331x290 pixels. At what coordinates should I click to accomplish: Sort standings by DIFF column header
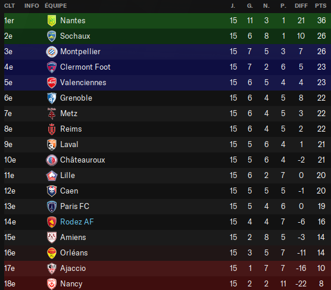tap(301, 6)
